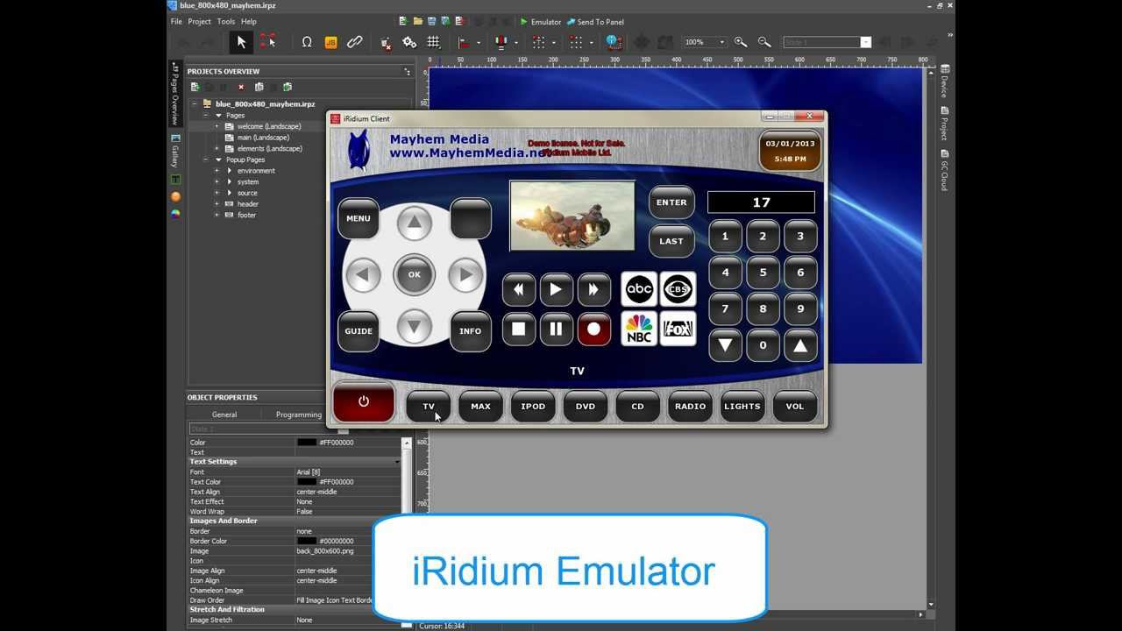
Task: Open the Project menu
Action: 200,21
